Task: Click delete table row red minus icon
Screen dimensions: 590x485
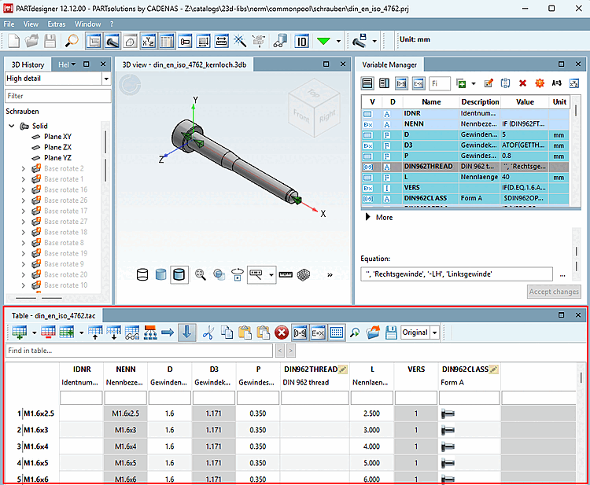Action: click(x=49, y=333)
